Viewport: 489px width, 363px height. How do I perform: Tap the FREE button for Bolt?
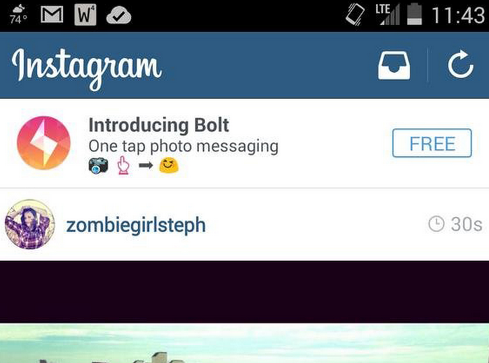[x=432, y=143]
